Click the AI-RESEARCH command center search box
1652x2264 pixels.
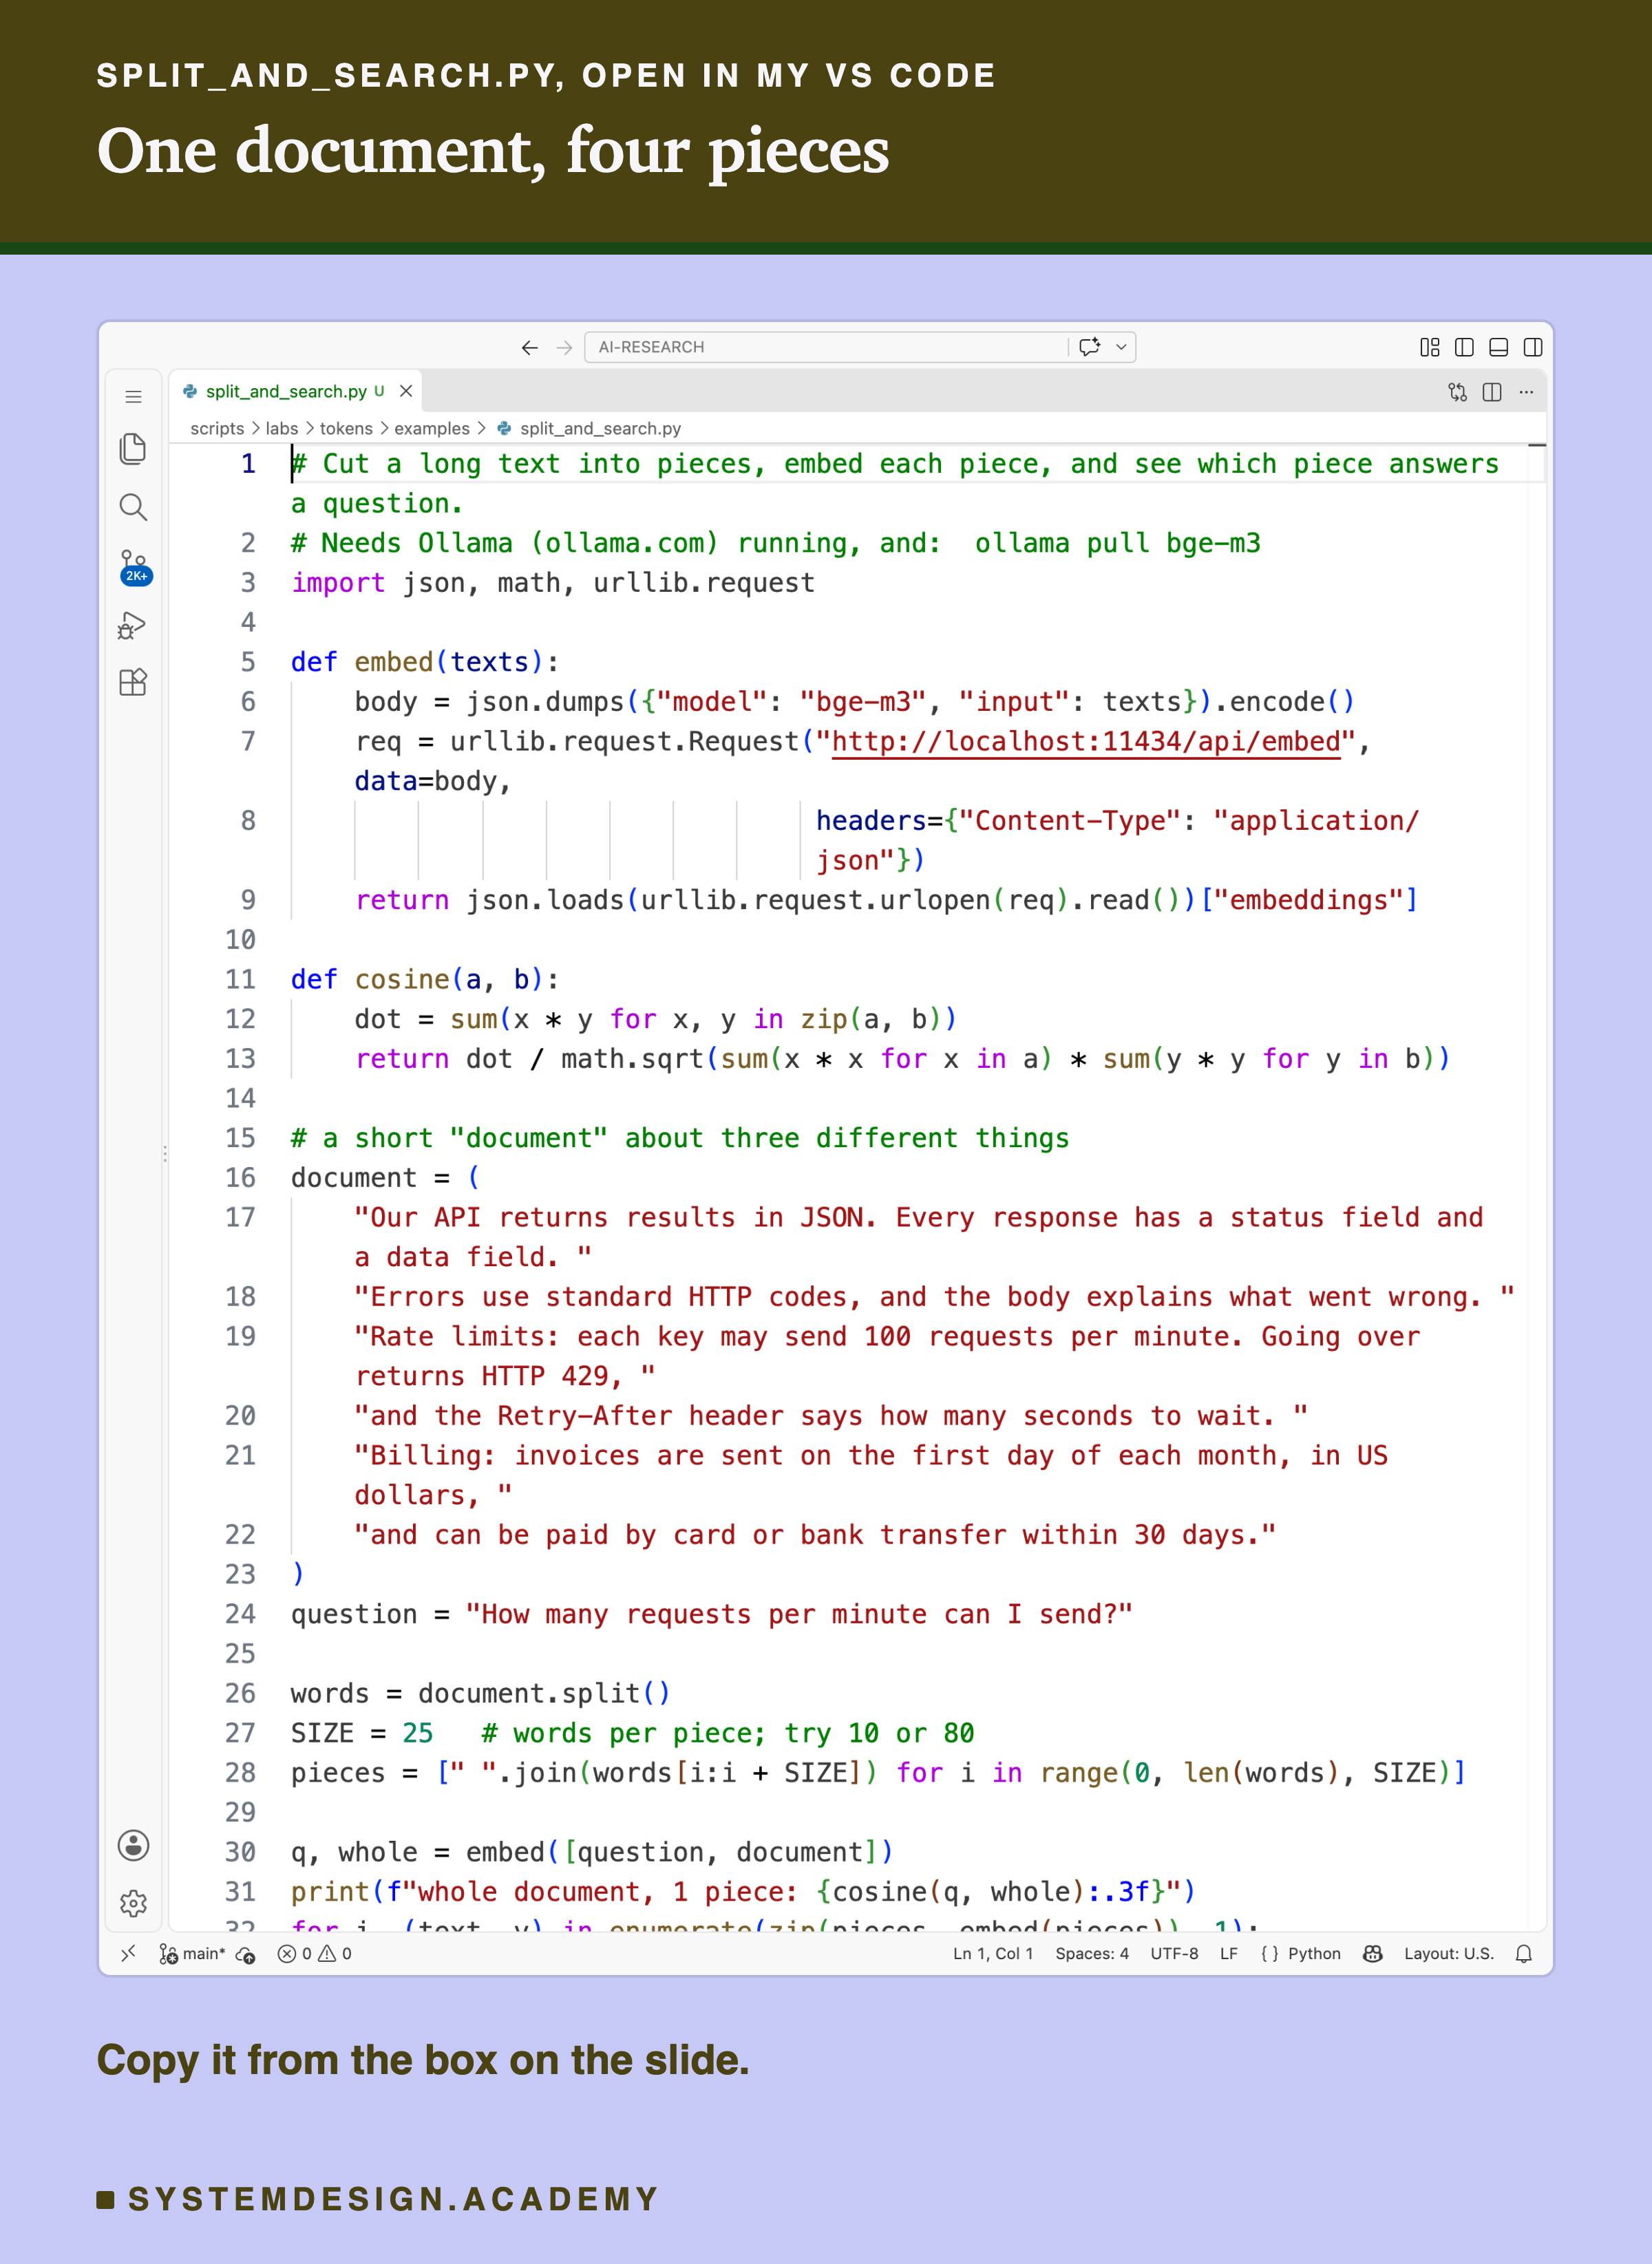826,347
